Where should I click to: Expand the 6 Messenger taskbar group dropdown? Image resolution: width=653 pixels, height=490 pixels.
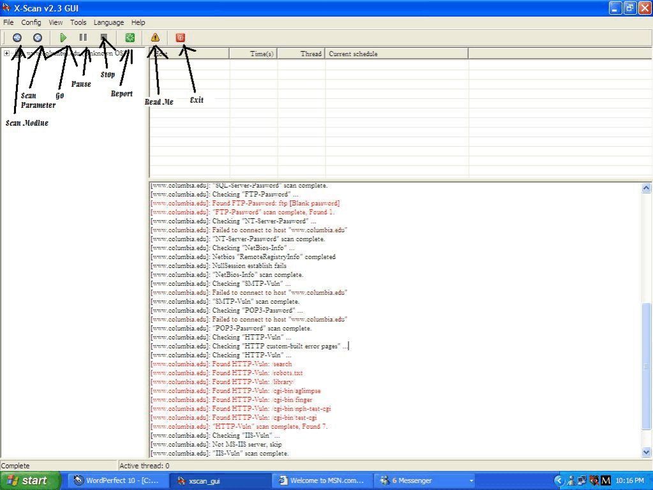472,481
